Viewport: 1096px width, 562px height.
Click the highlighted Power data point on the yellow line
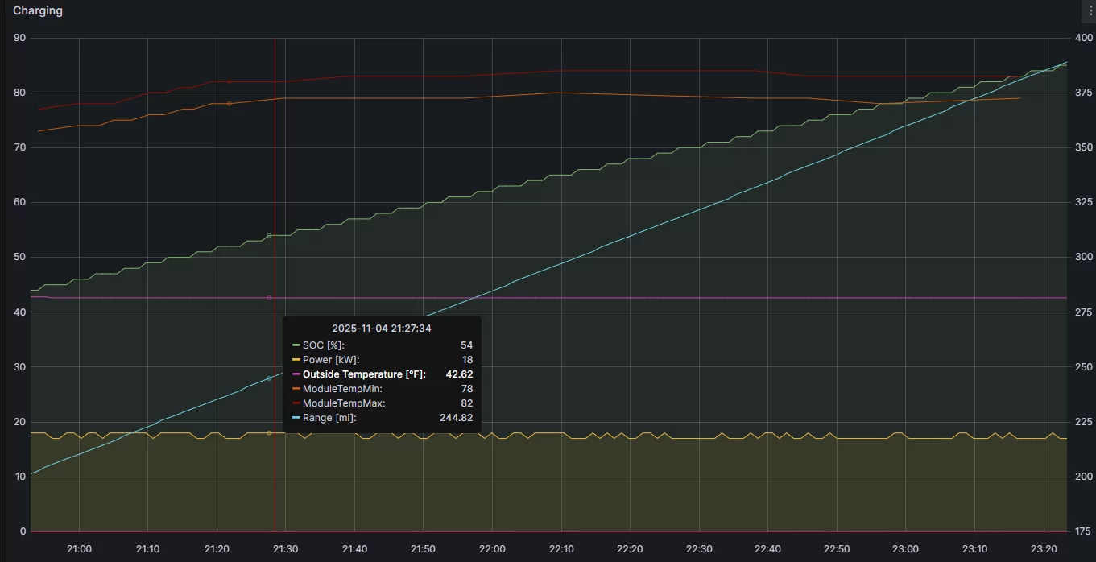coord(269,433)
